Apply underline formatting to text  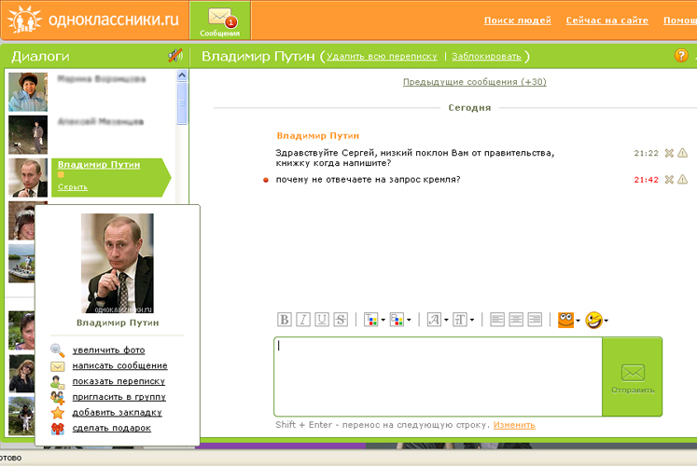coord(322,320)
